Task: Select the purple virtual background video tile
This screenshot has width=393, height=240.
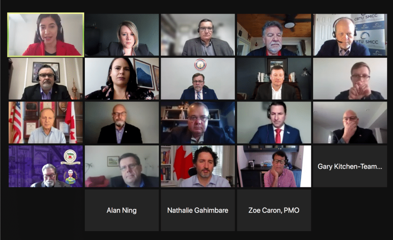Action: (x=46, y=166)
